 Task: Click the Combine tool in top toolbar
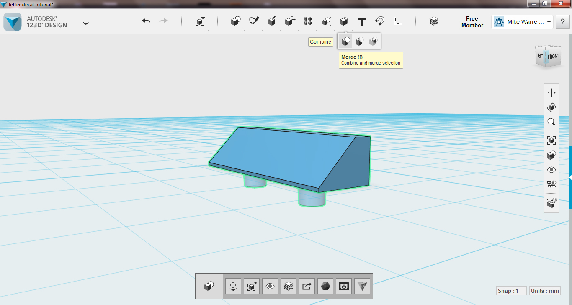coord(344,21)
